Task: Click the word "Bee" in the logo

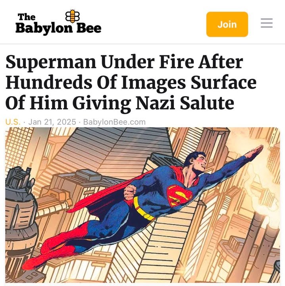Action: pos(89,29)
